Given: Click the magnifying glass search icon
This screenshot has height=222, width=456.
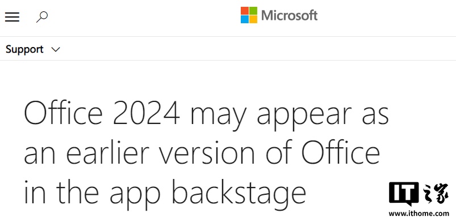Looking at the screenshot, I should [42, 17].
